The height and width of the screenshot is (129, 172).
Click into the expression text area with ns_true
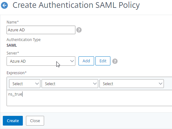(x=89, y=98)
